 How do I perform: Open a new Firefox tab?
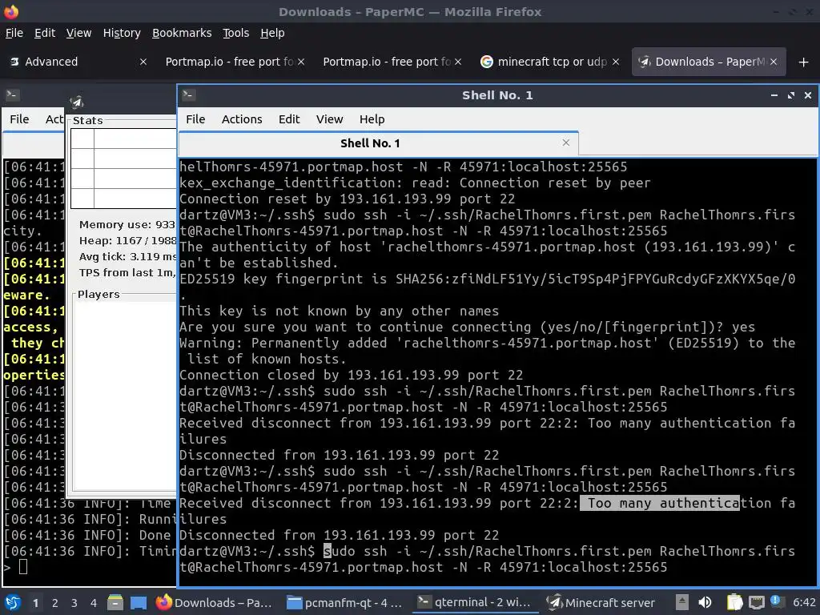[804, 62]
